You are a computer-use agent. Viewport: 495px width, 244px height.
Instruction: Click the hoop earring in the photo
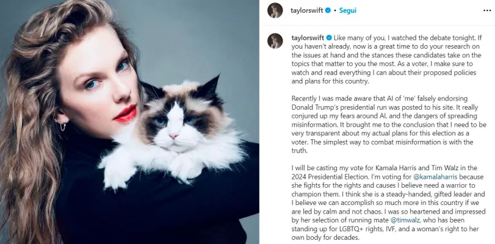point(62,125)
